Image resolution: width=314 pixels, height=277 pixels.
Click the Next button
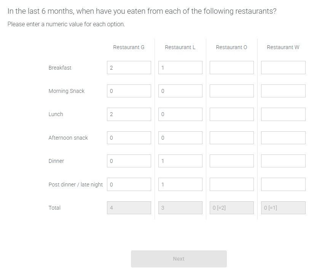click(x=179, y=259)
